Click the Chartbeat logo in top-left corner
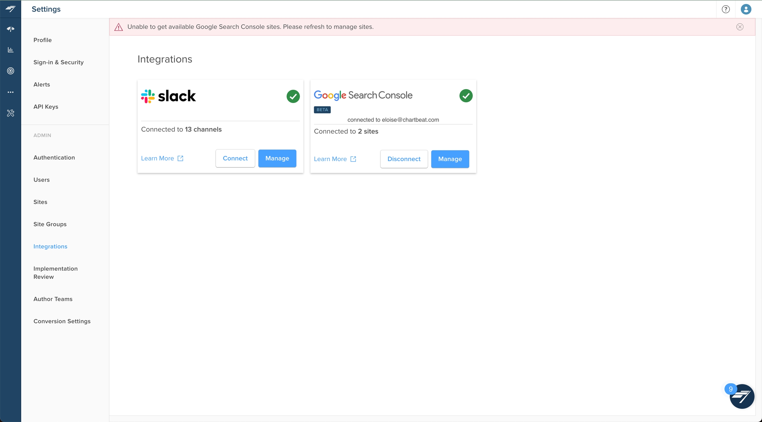This screenshot has width=762, height=422. click(x=11, y=9)
